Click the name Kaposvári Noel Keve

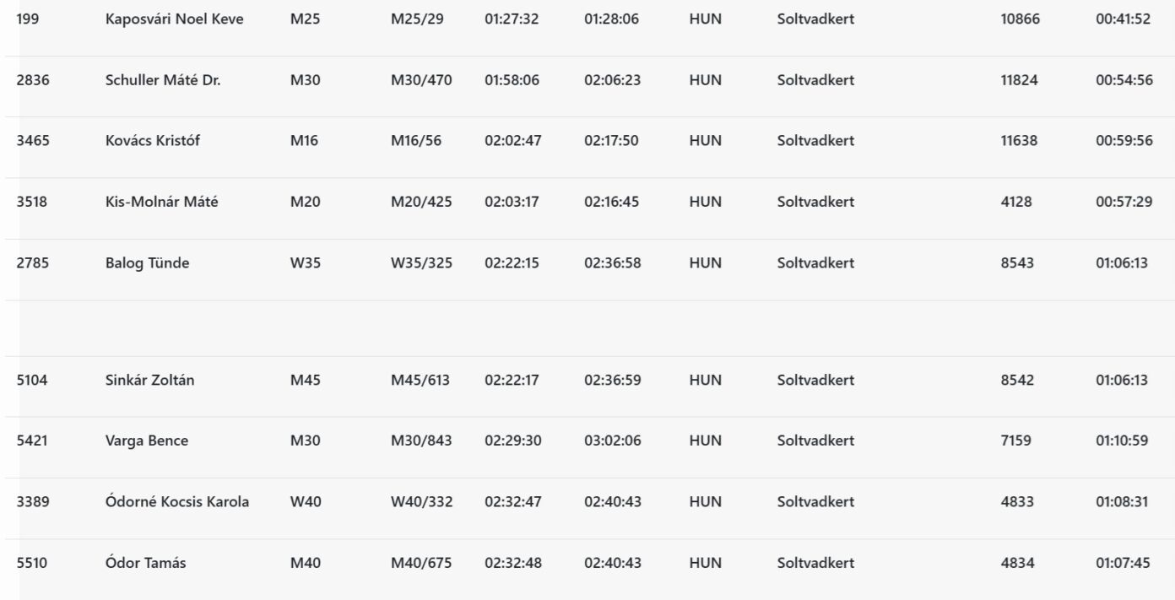pos(174,19)
